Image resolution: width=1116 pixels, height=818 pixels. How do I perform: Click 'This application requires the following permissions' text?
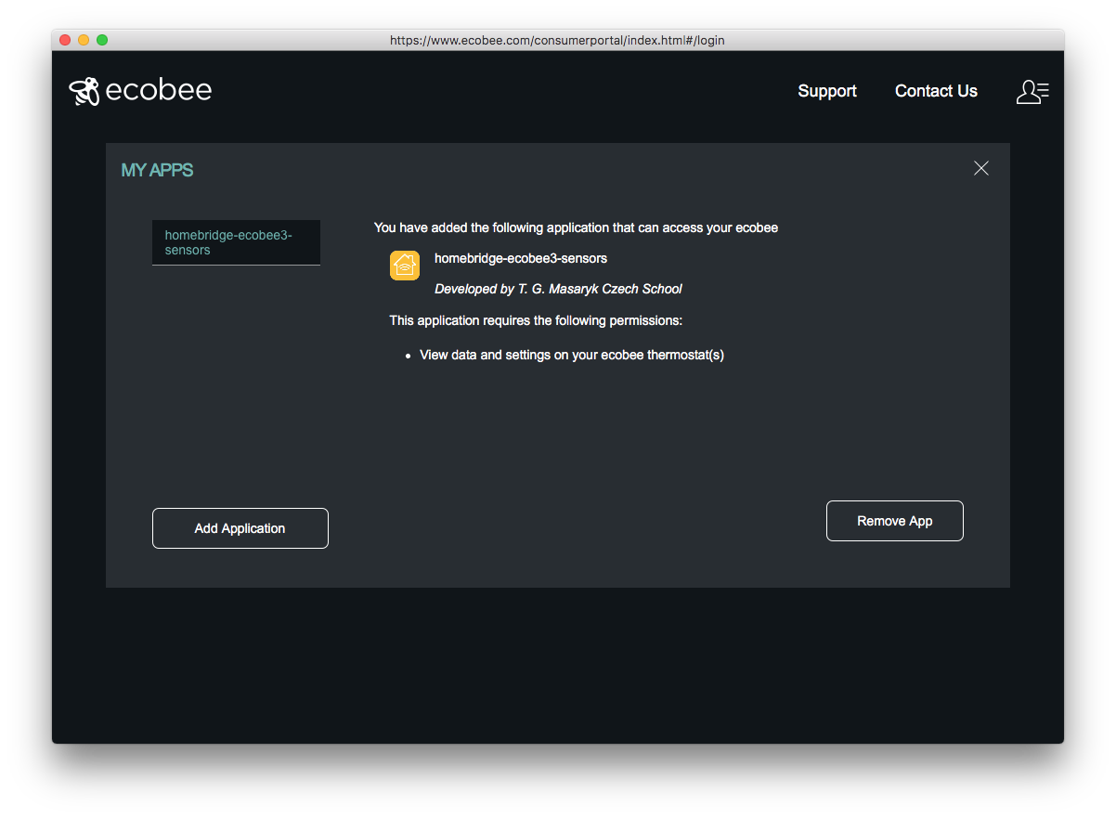tap(536, 320)
